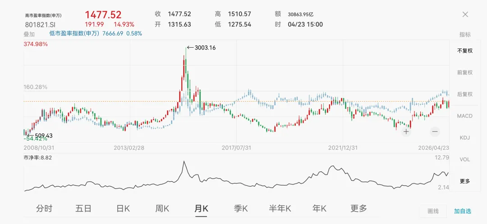Click the latest price 1477.52 in red

[103, 14]
